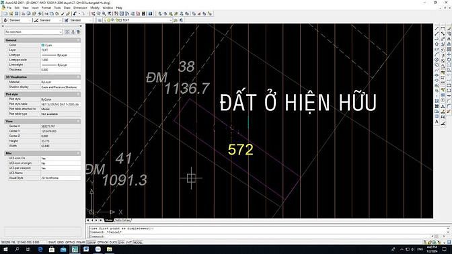
Task: Collapse the Misc properties section
Action: pyautogui.click(x=78, y=153)
